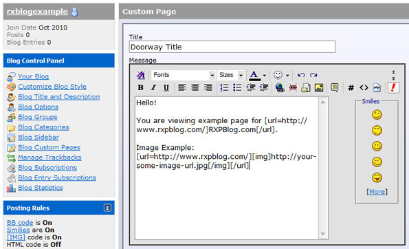Image resolution: width=409 pixels, height=249 pixels.
Task: Click the BB code help link
Action: [x=20, y=223]
